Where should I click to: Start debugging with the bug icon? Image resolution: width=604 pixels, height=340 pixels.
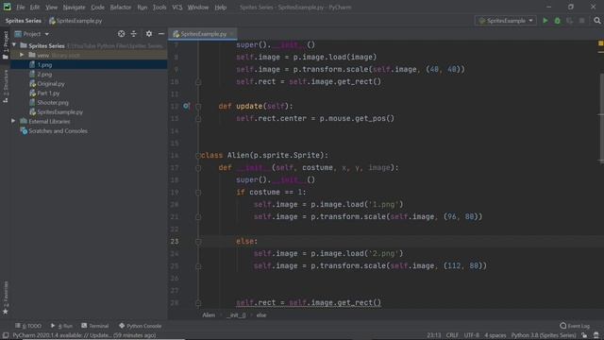(558, 21)
